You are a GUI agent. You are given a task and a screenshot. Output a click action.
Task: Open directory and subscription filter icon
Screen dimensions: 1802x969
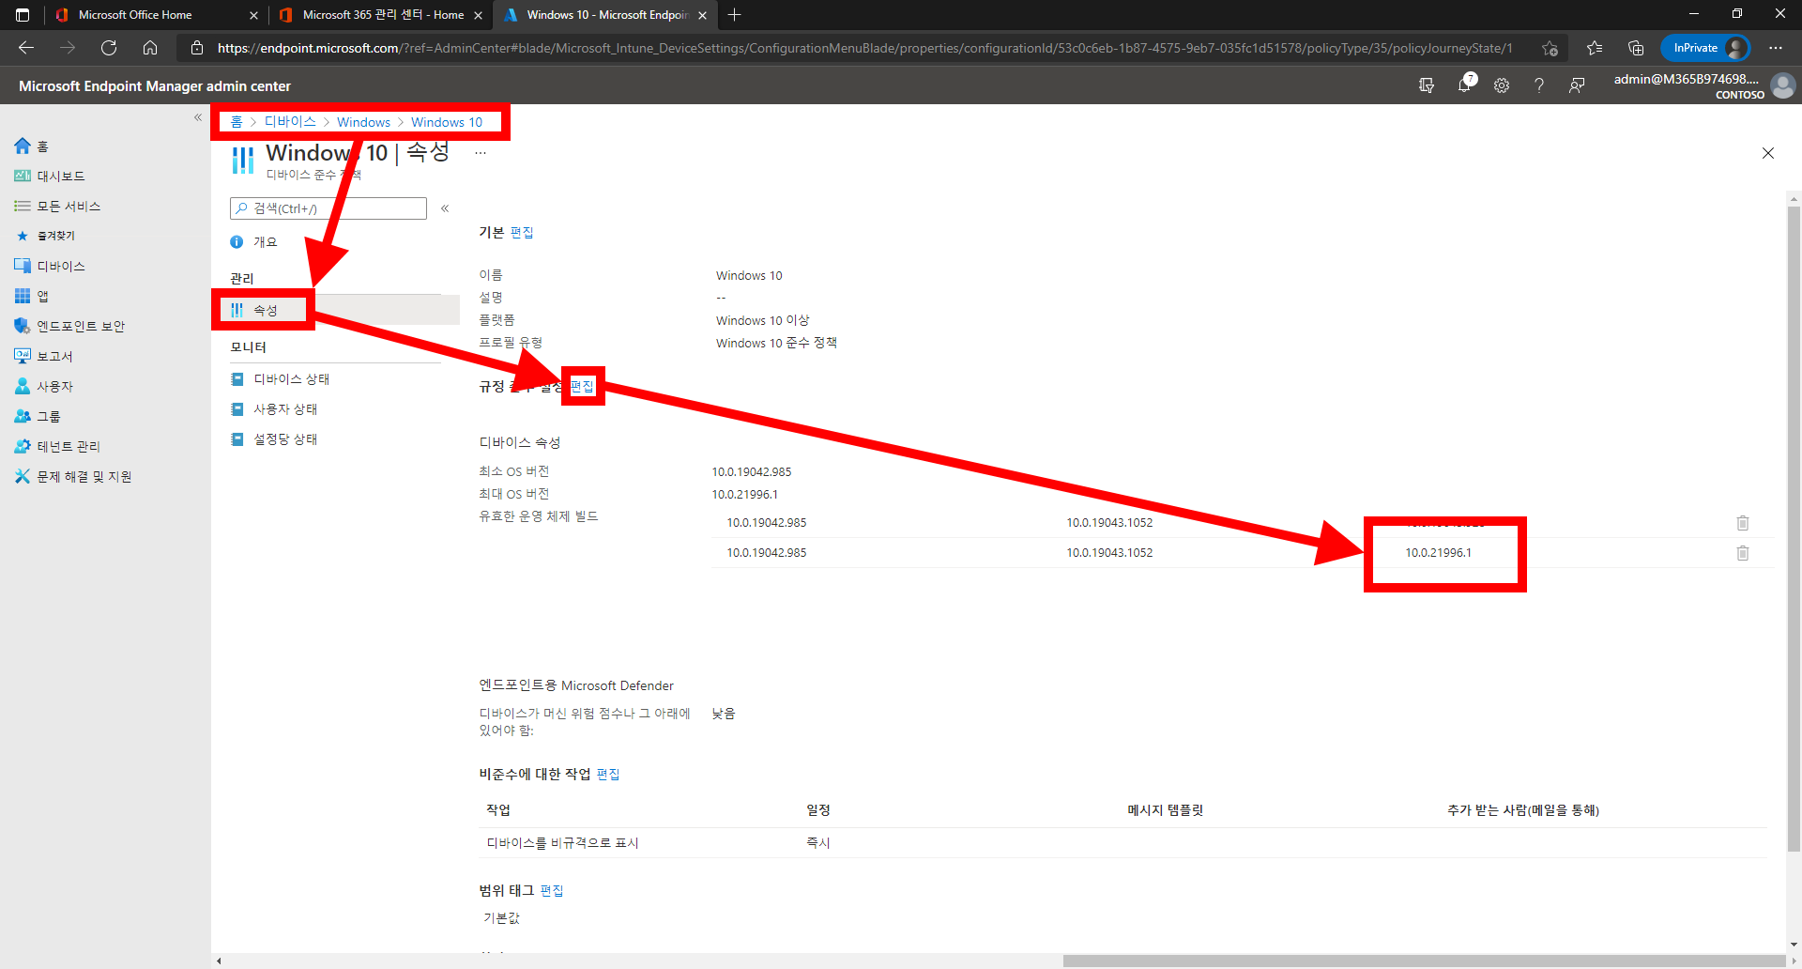pyautogui.click(x=1427, y=85)
